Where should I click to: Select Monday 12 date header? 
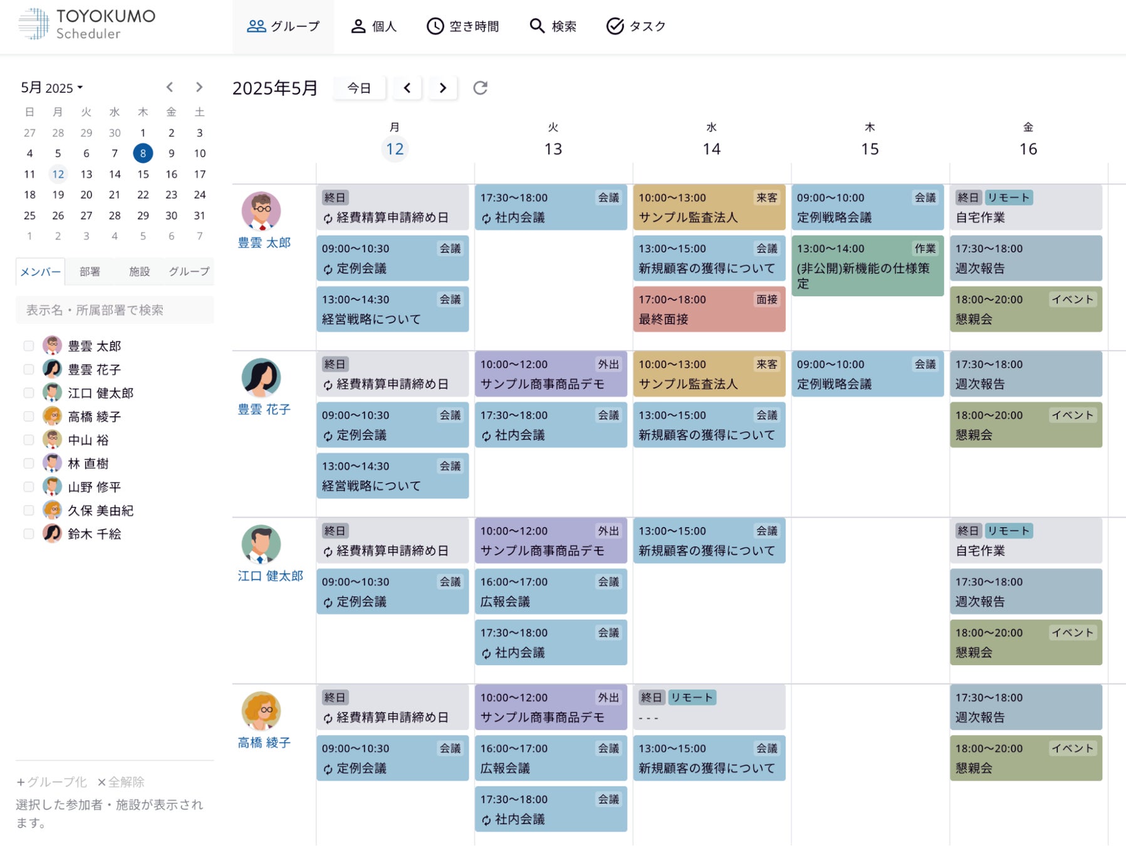395,149
